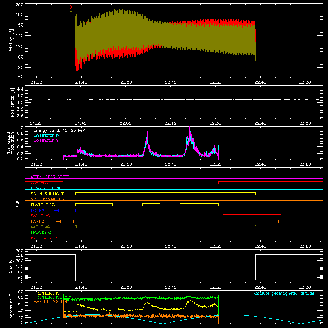The height and width of the screenshot is (328, 328).
Task: Click the magenta 'Collimator 9' legend text
Action: tap(46, 140)
